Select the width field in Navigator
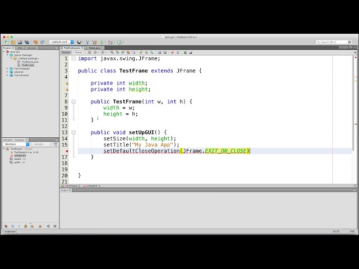The width and height of the screenshot is (359, 269). pos(19,163)
